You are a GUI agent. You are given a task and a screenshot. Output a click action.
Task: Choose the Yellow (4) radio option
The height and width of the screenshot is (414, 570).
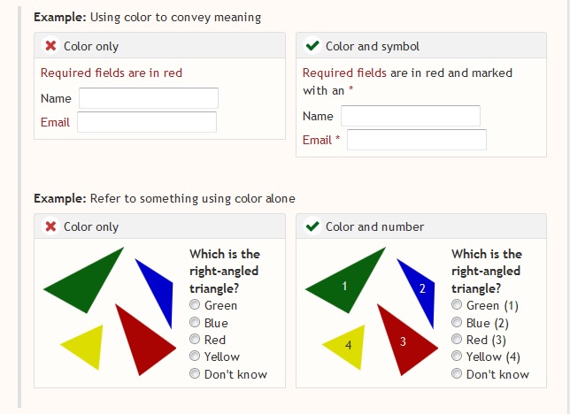coord(457,356)
